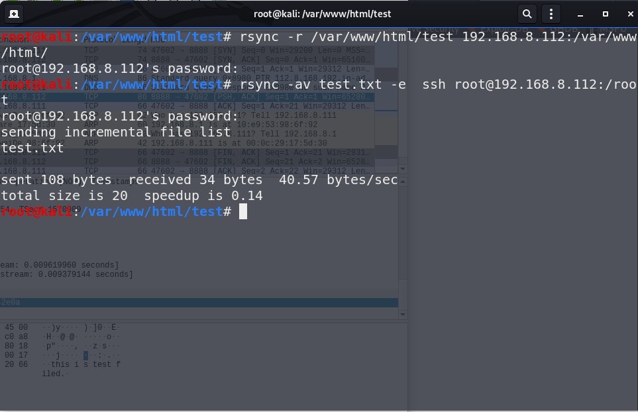
Task: Maximize the root@kali terminal window
Action: (x=606, y=14)
